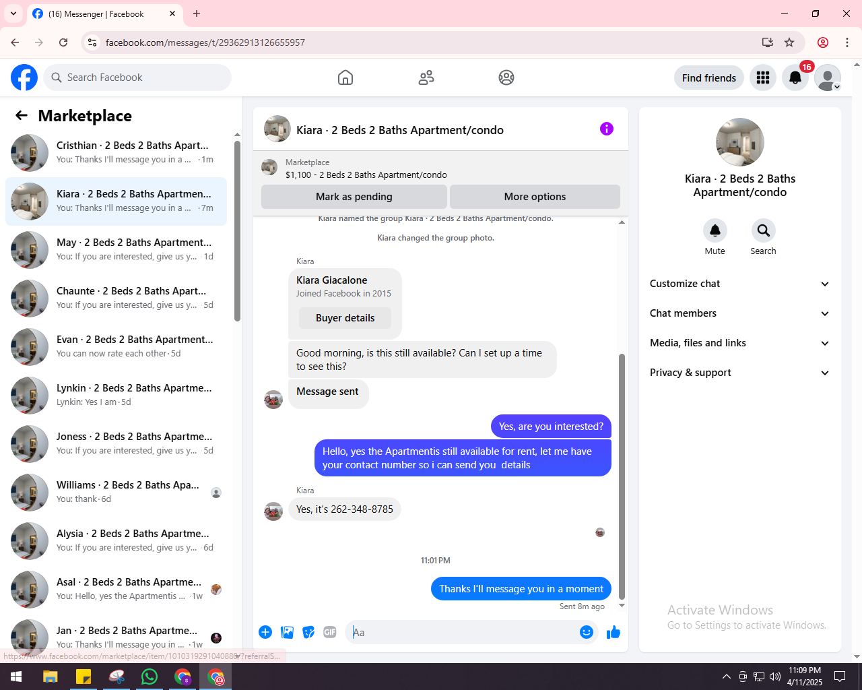Open Lynkin's apartment conversation

click(x=116, y=396)
